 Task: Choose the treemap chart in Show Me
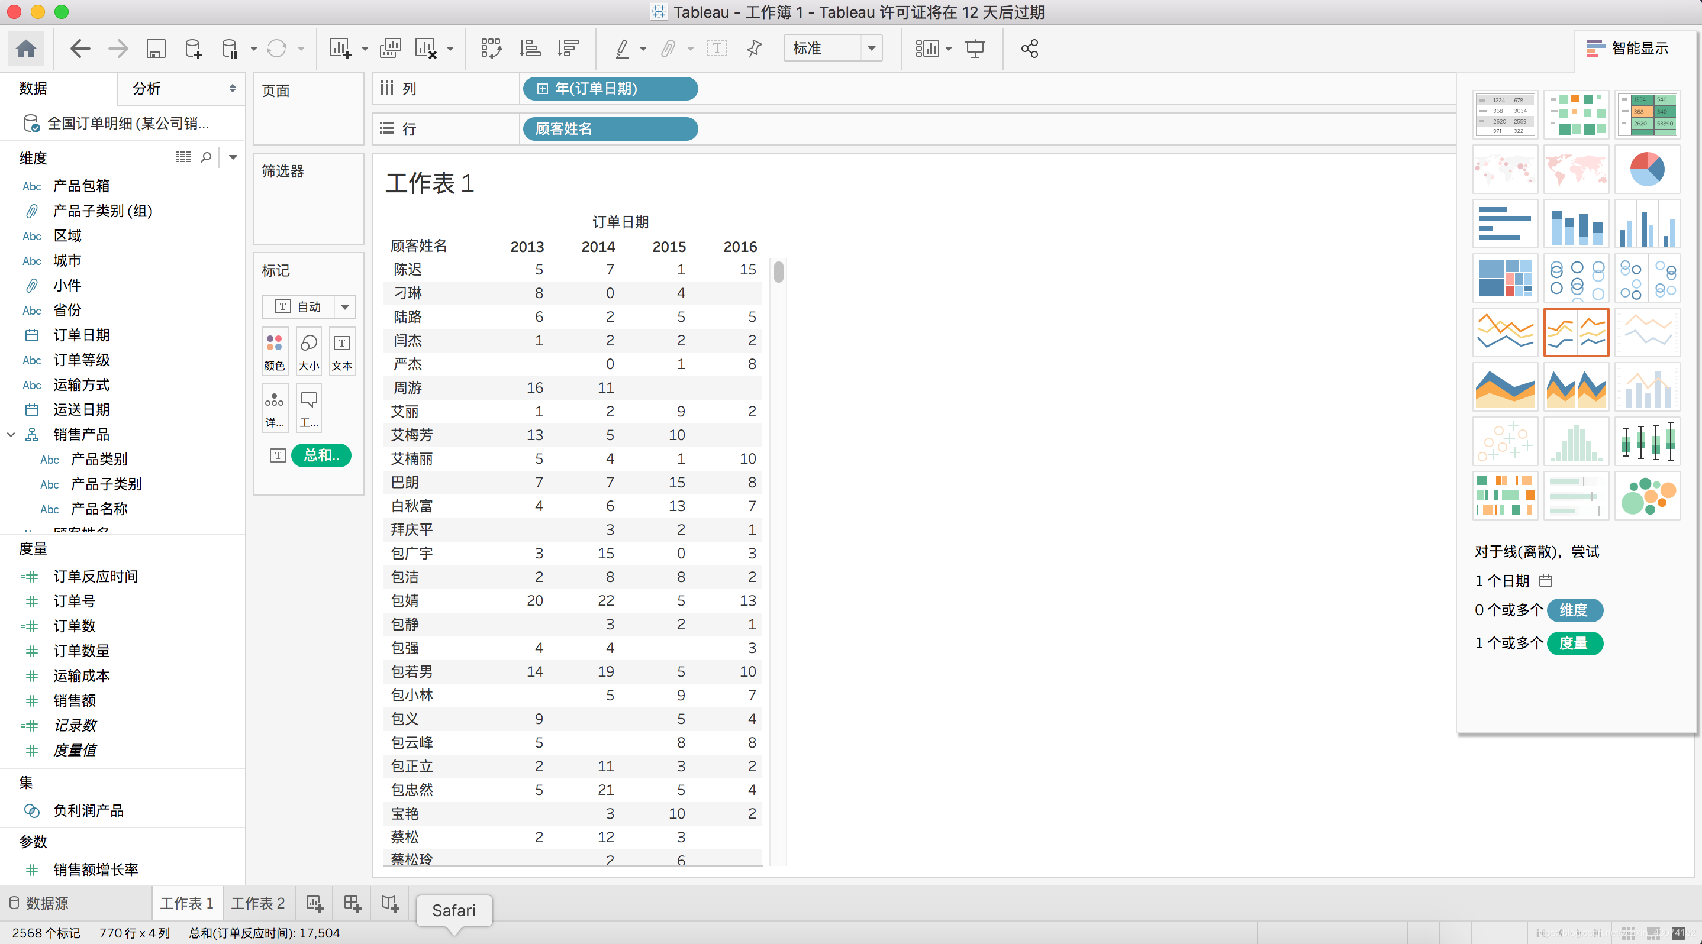tap(1505, 279)
